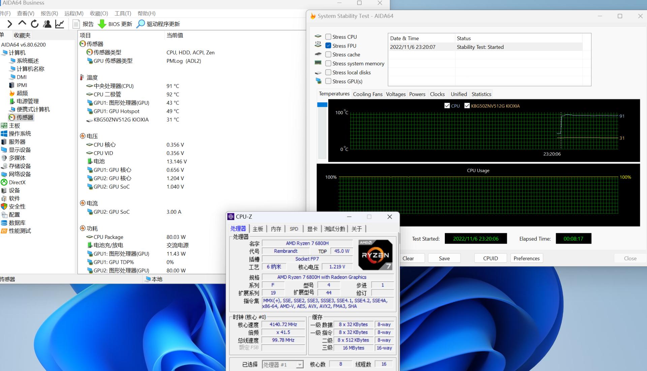
Task: Start 驱动程序更新 via the magnifier icon
Action: (x=141, y=24)
